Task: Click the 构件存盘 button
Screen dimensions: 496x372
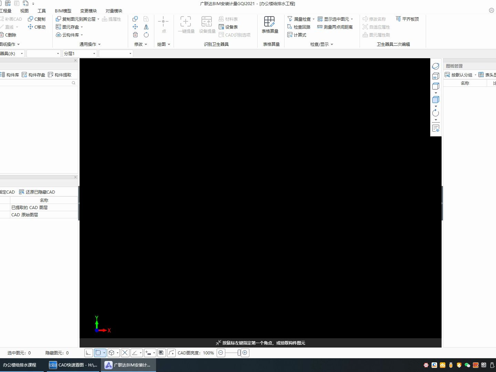Action: tap(33, 75)
